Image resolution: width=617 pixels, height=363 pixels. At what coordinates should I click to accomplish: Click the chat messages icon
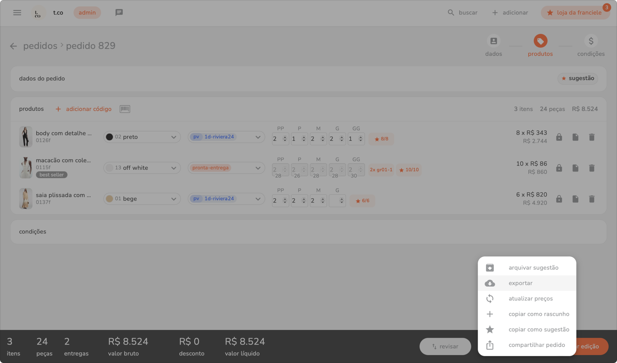tap(119, 13)
